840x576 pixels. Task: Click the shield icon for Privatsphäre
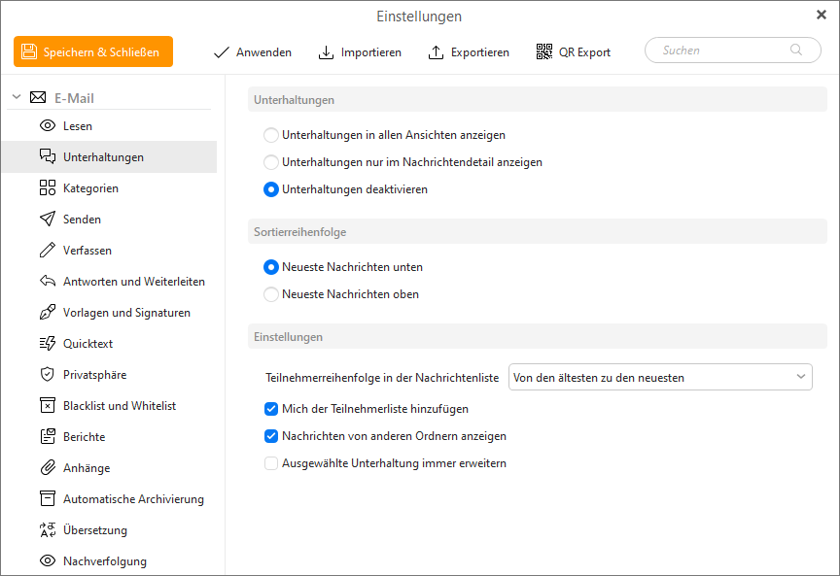47,375
